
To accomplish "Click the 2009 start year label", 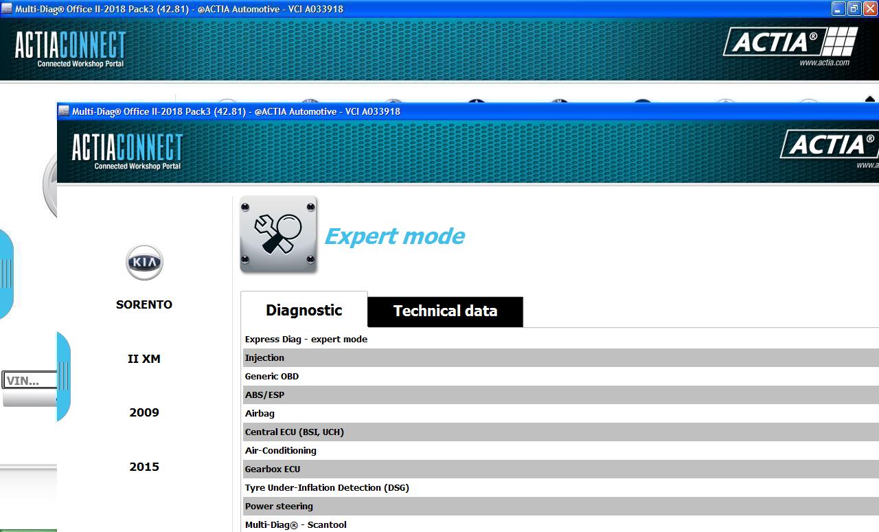I will pos(144,412).
